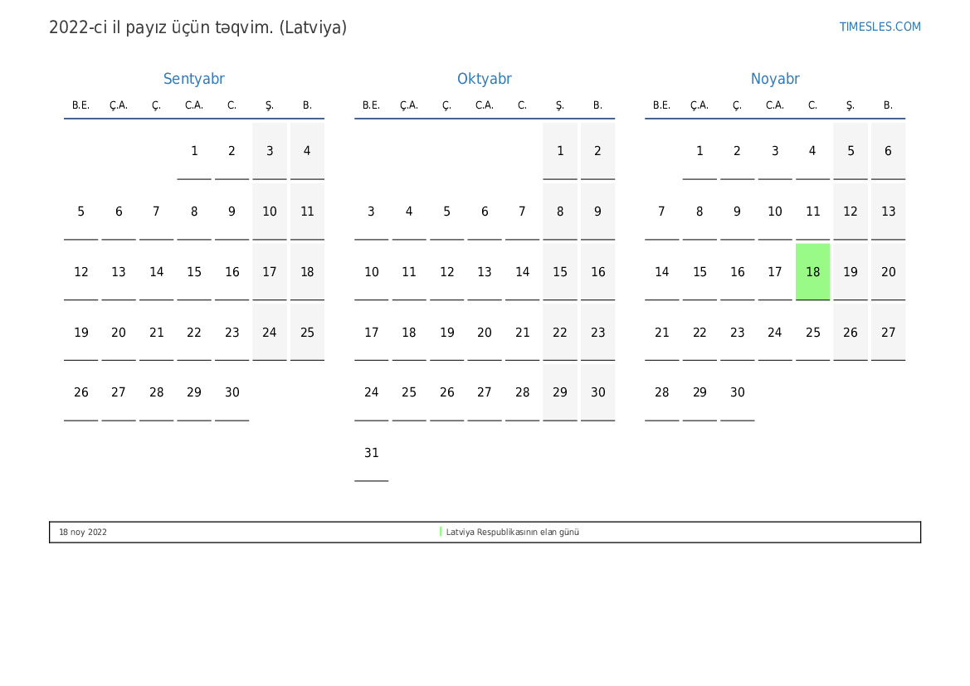
Task: Click the '18 noy 2022' holiday date
Action: coord(83,533)
